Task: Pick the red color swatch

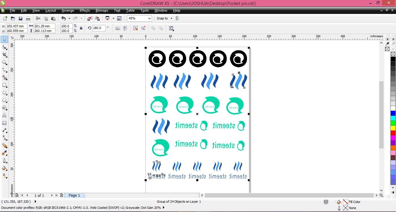Action: click(x=393, y=133)
